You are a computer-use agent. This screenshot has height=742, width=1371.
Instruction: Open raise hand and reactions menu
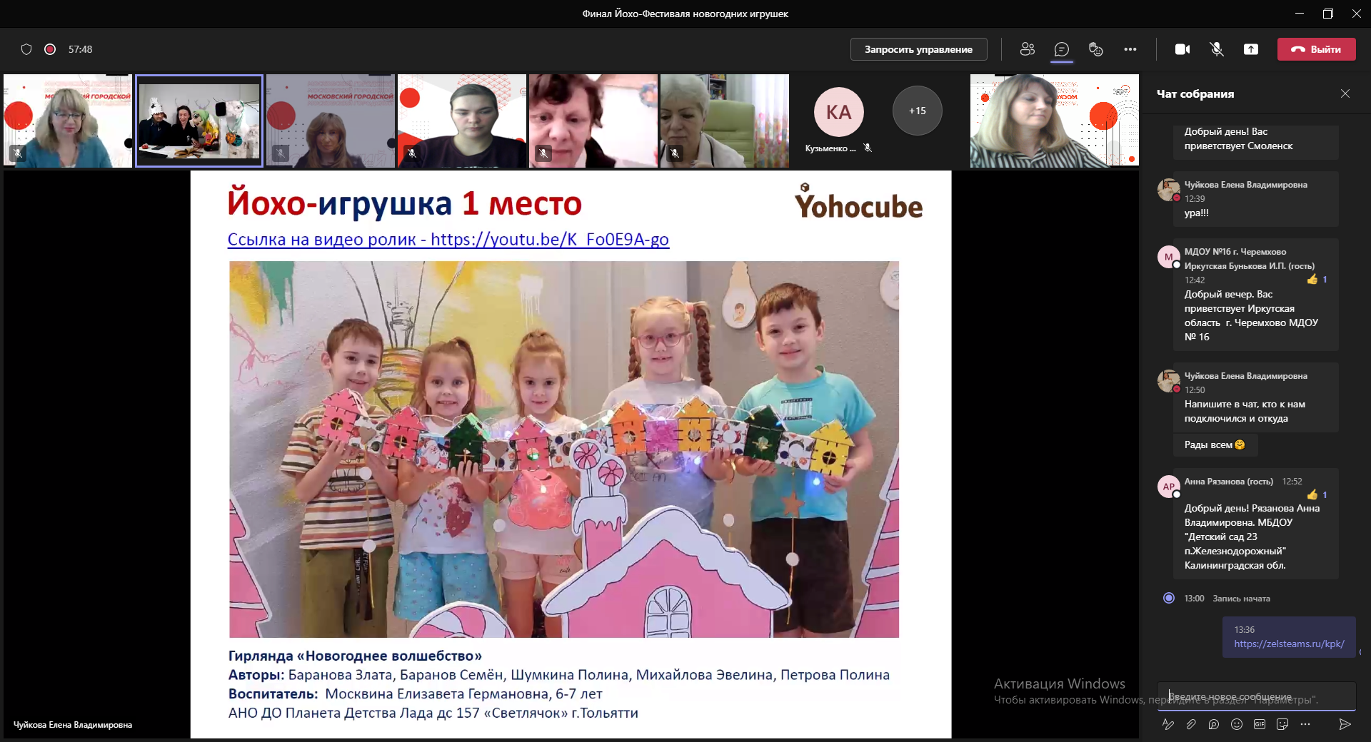point(1095,49)
